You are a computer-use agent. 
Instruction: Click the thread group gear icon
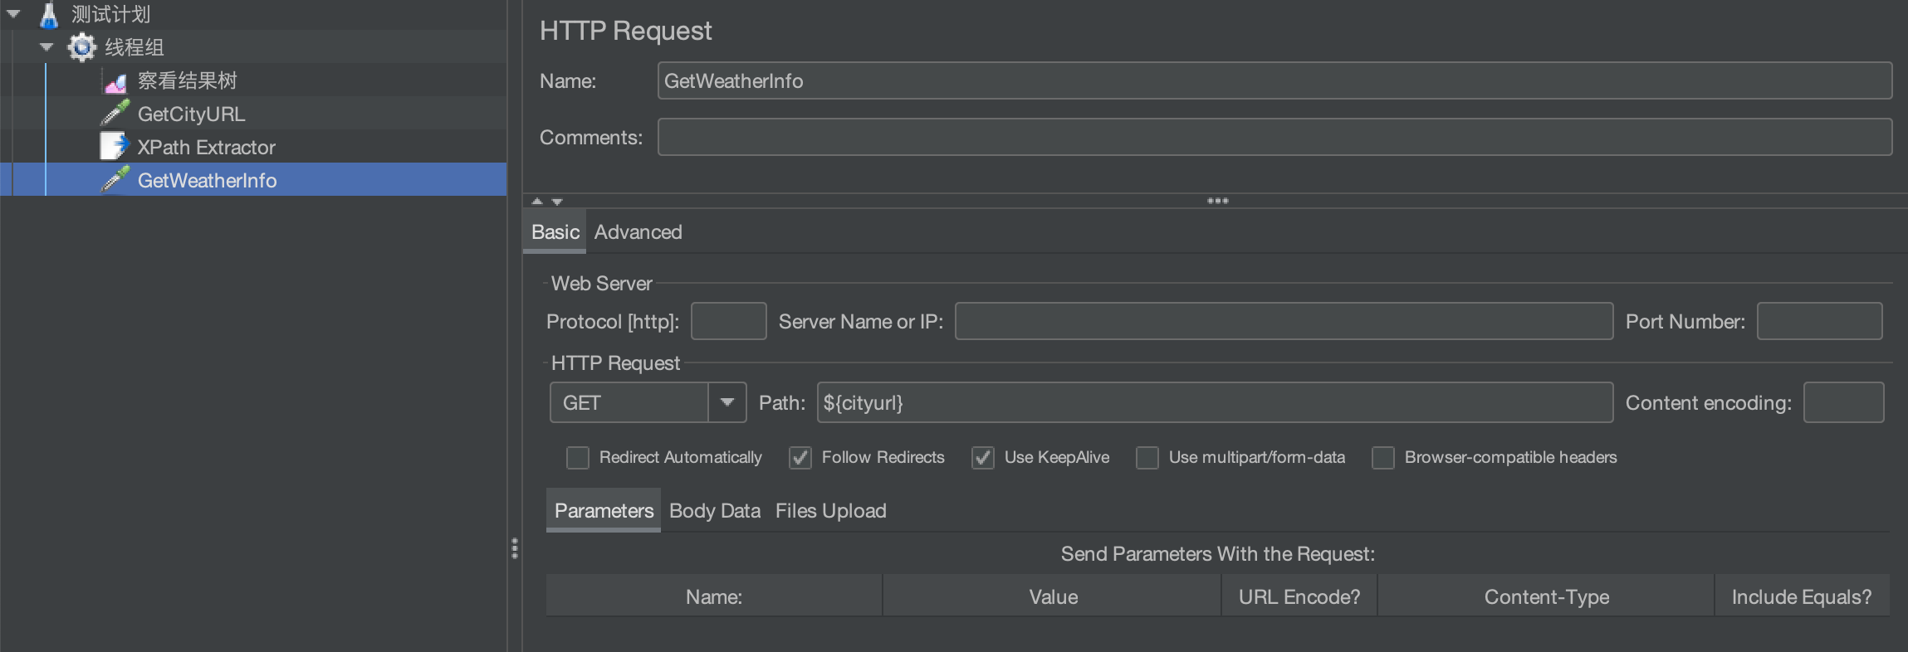[81, 47]
